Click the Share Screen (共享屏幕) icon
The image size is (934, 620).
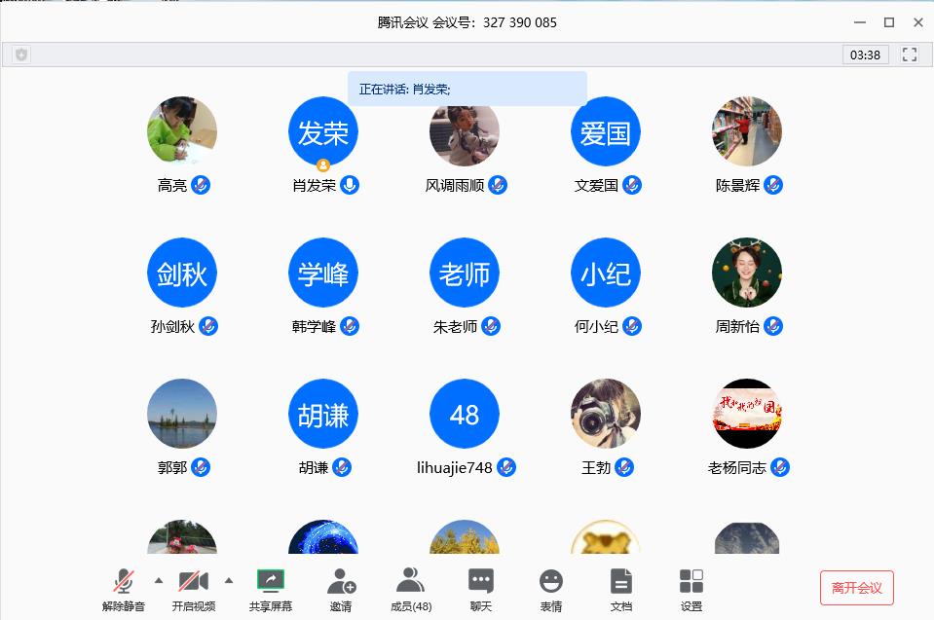270,582
